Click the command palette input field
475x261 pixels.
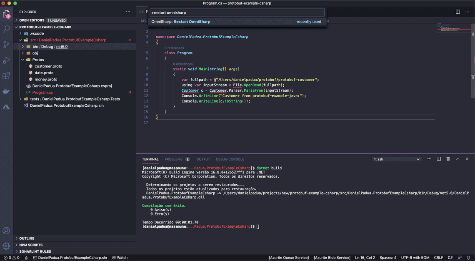pos(236,13)
